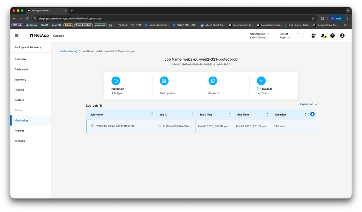The height and width of the screenshot is (212, 362).
Task: Open Policies in sidebar
Action: click(19, 90)
